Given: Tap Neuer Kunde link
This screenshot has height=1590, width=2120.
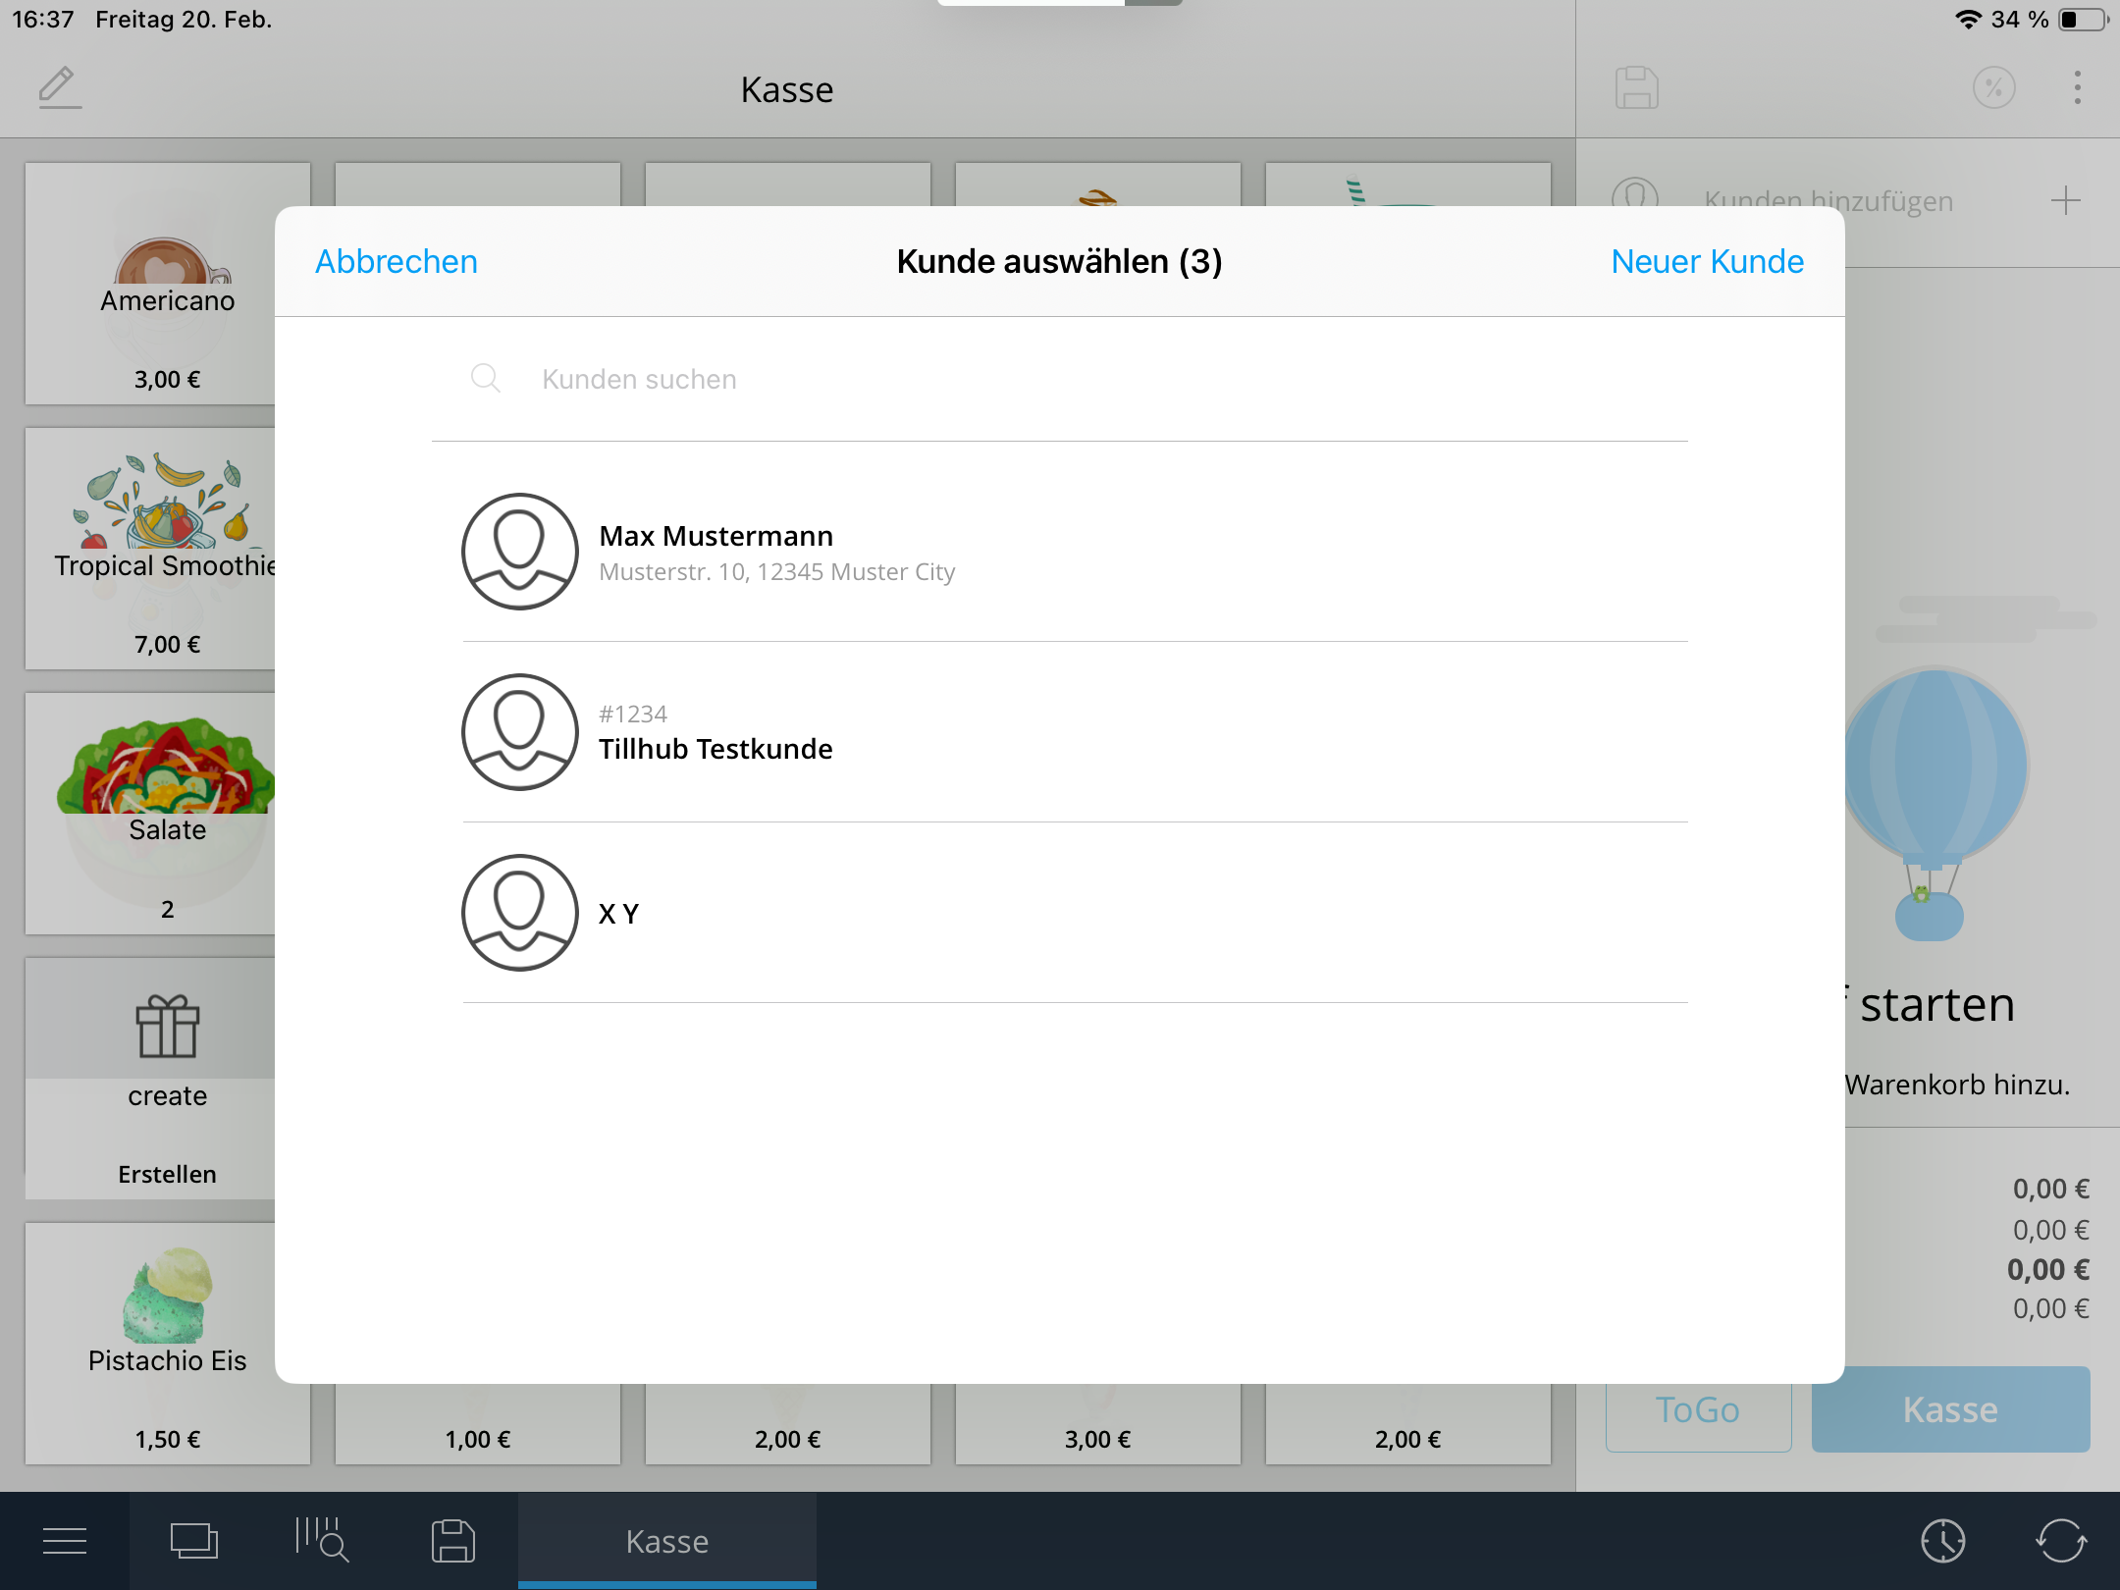Looking at the screenshot, I should [1707, 262].
